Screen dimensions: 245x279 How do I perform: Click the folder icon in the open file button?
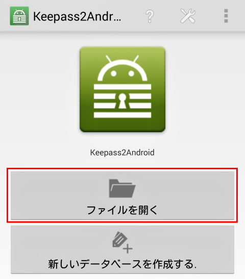[122, 188]
